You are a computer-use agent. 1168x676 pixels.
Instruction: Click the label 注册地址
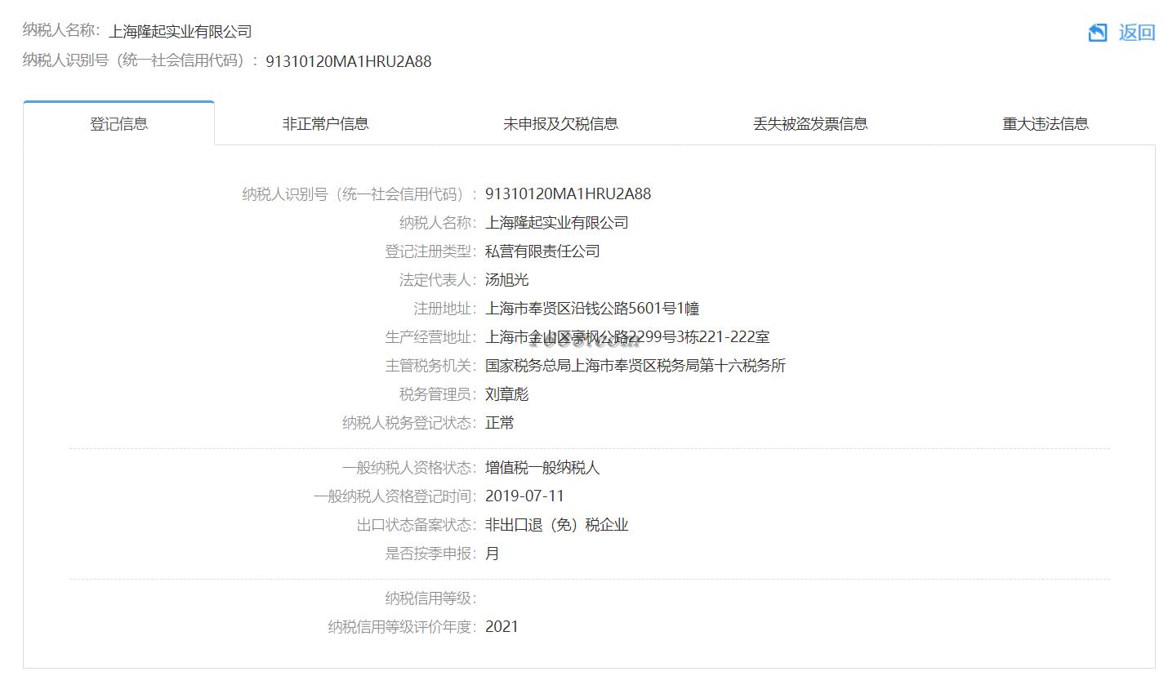445,309
